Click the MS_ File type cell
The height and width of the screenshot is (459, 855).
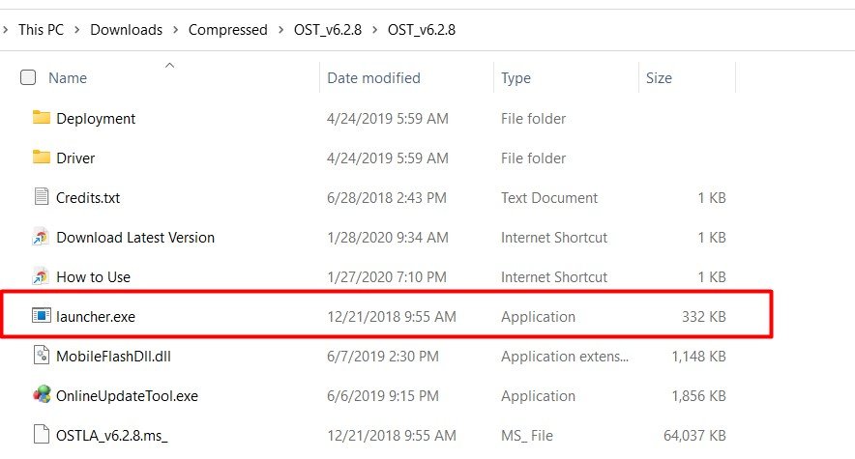tap(527, 436)
